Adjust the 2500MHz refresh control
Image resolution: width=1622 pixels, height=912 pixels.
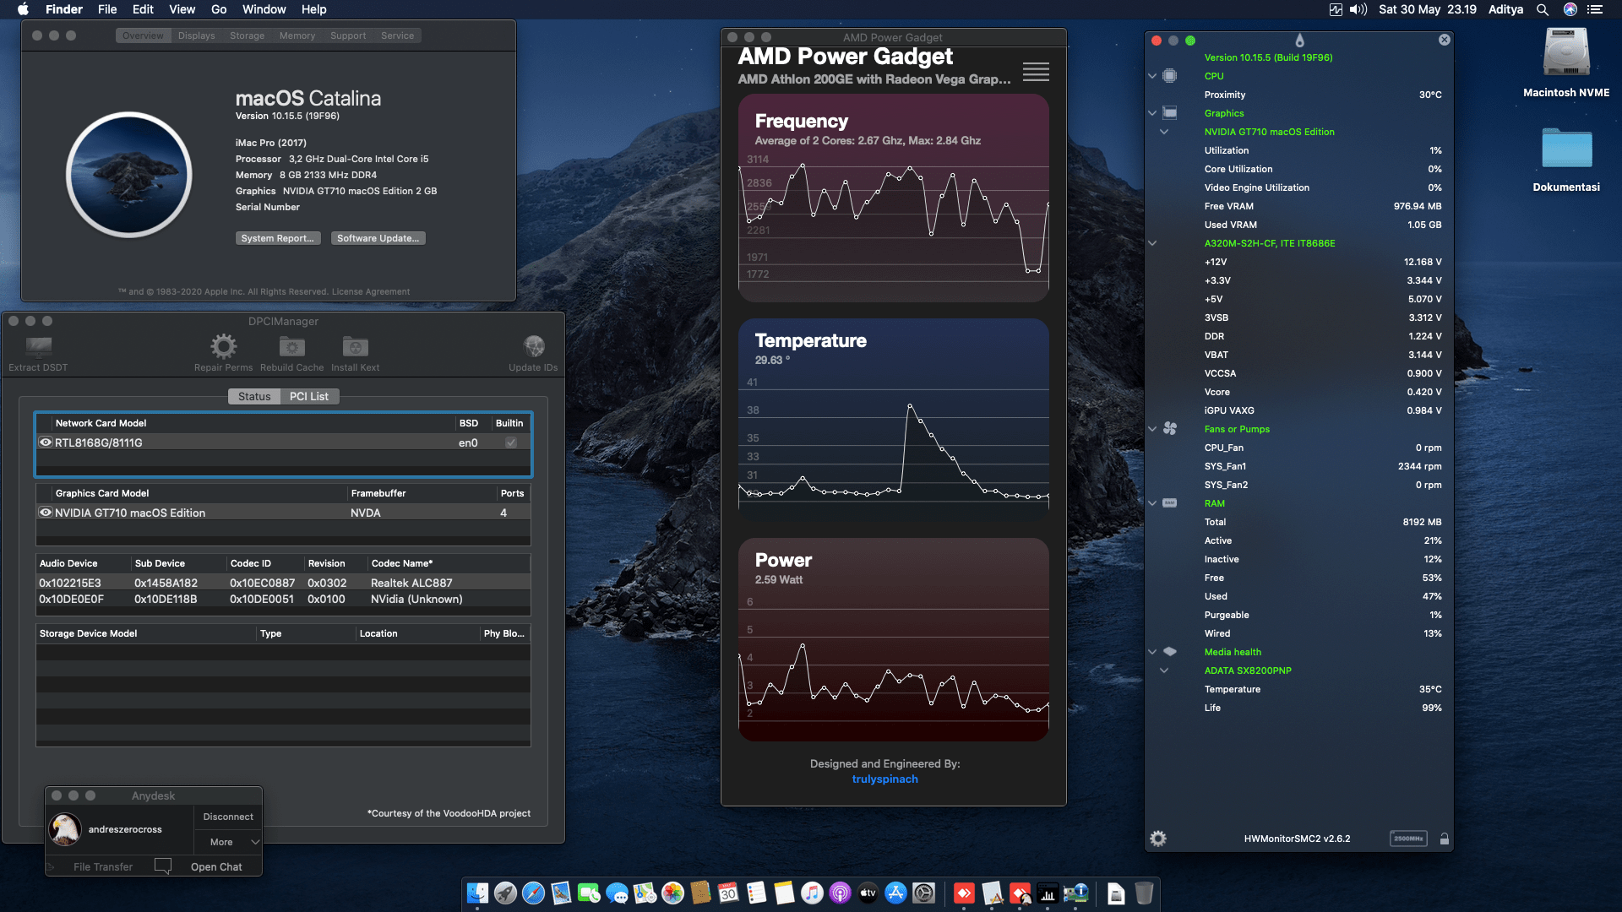1407,839
